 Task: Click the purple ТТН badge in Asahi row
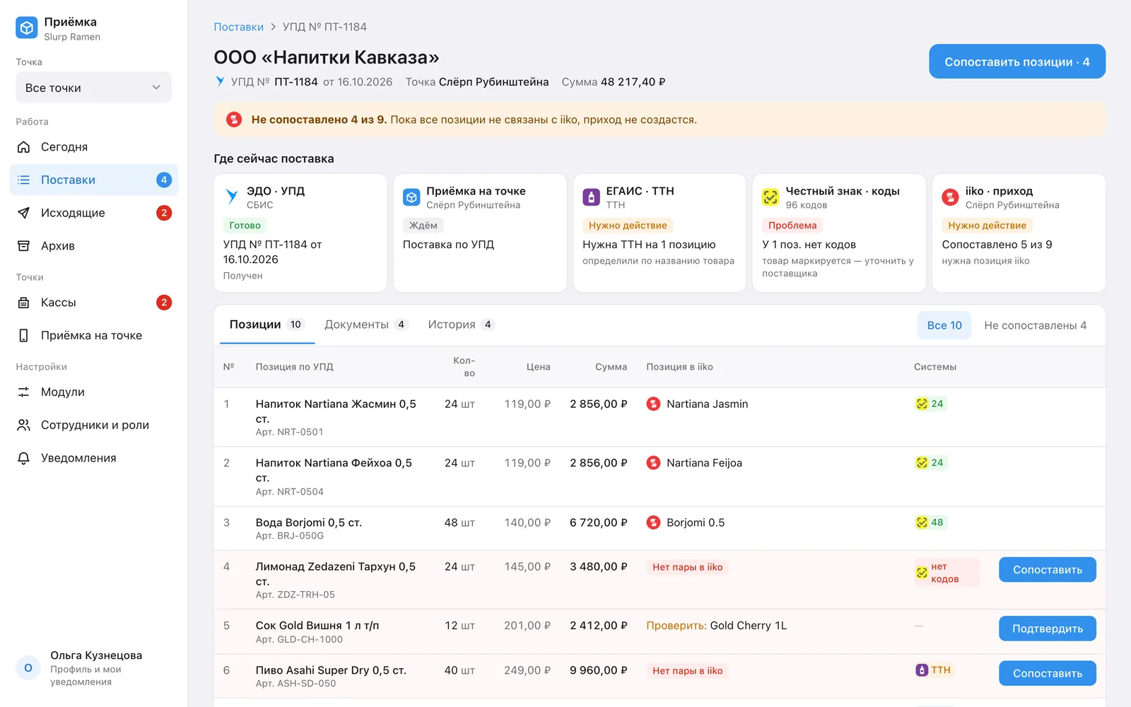[x=934, y=670]
